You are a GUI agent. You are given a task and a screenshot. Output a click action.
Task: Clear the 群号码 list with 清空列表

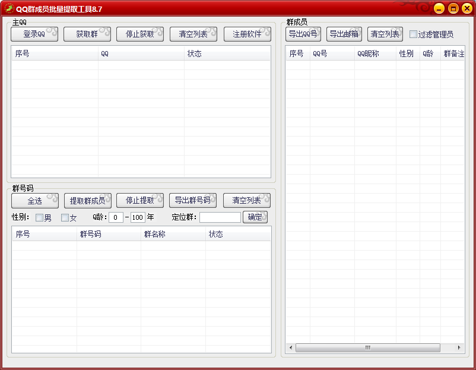click(x=246, y=201)
